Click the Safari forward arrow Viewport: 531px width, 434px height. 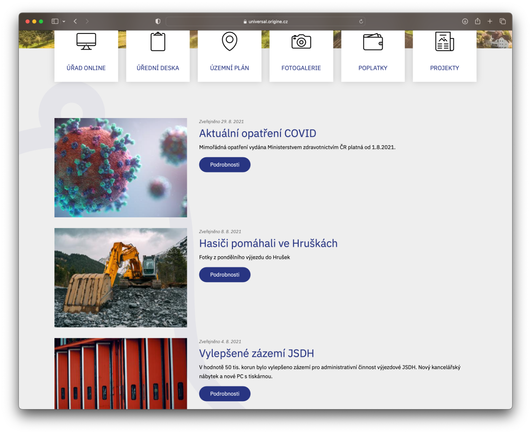point(87,21)
